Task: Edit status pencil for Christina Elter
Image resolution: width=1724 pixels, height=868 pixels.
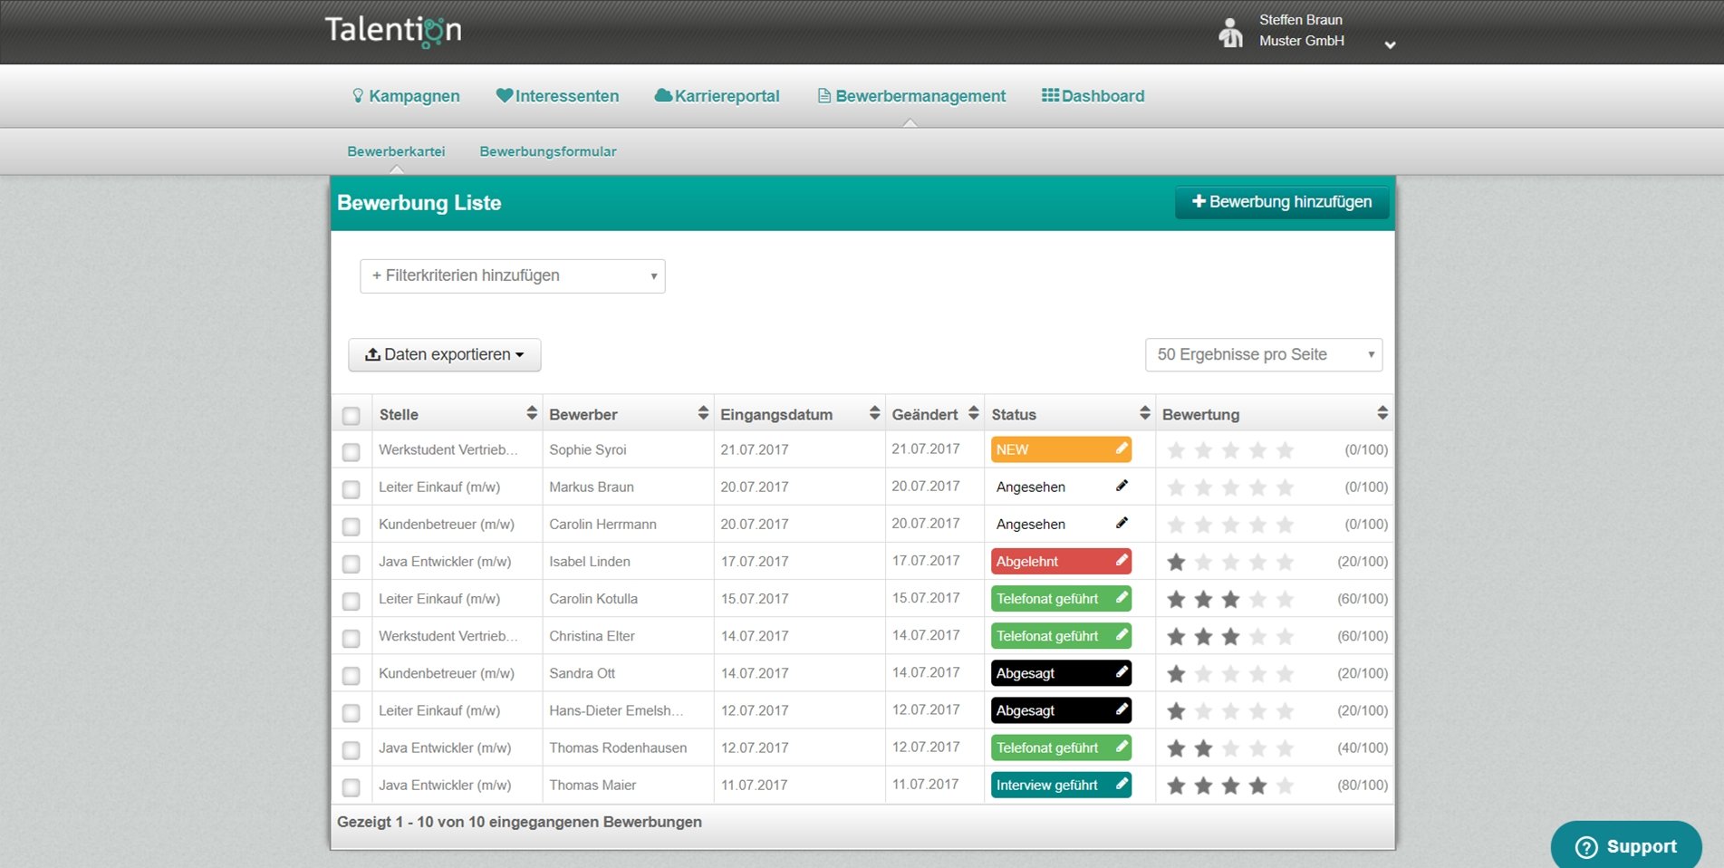Action: click(x=1122, y=635)
